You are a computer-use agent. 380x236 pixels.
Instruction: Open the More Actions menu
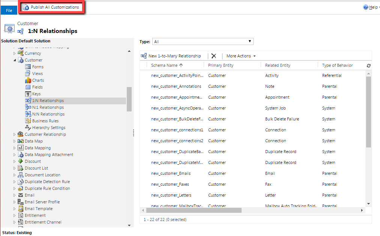[240, 56]
